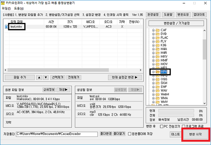The image size is (211, 145).
Task: Click format tree scroll down arrow
Action: tap(205, 104)
